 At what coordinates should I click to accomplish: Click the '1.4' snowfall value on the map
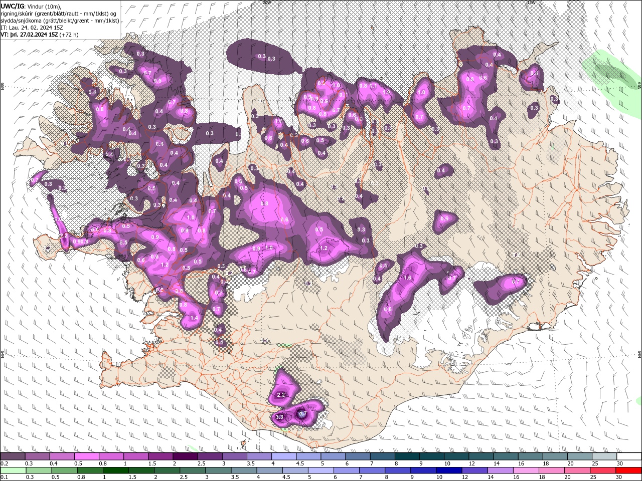(x=195, y=318)
